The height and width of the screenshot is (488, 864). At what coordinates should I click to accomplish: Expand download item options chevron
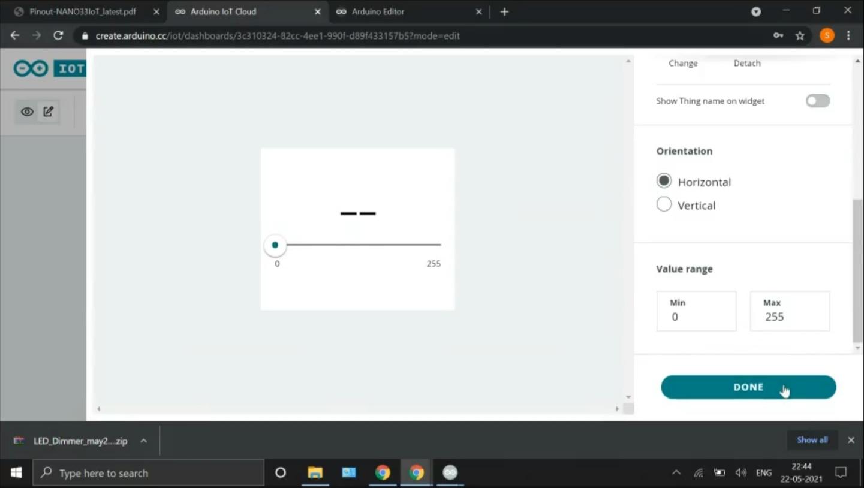144,441
